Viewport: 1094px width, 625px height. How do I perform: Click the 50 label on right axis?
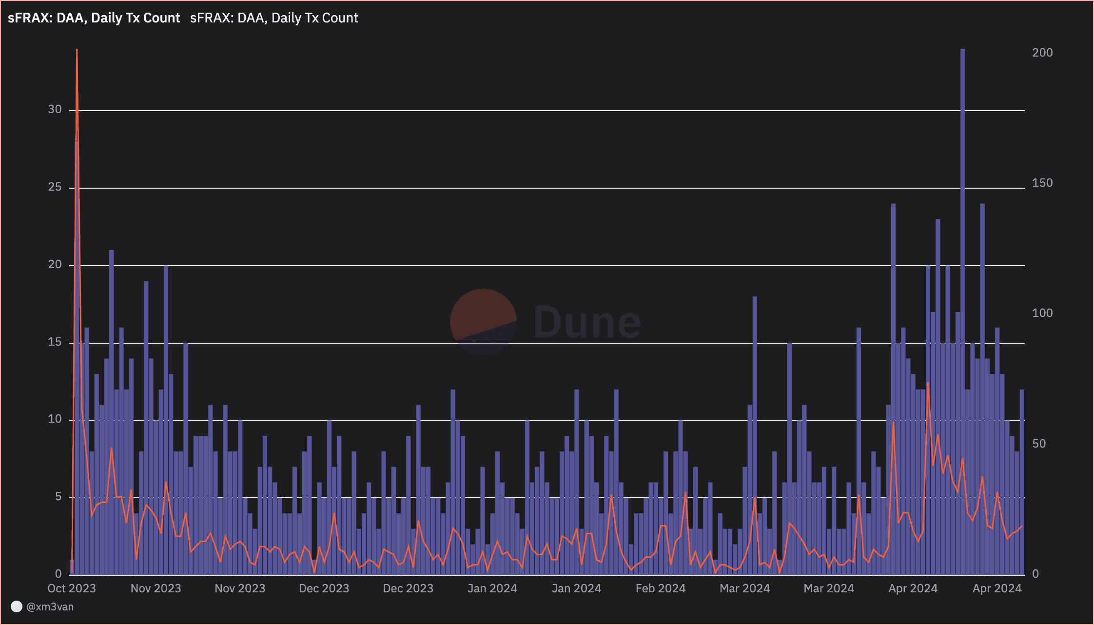[1039, 444]
